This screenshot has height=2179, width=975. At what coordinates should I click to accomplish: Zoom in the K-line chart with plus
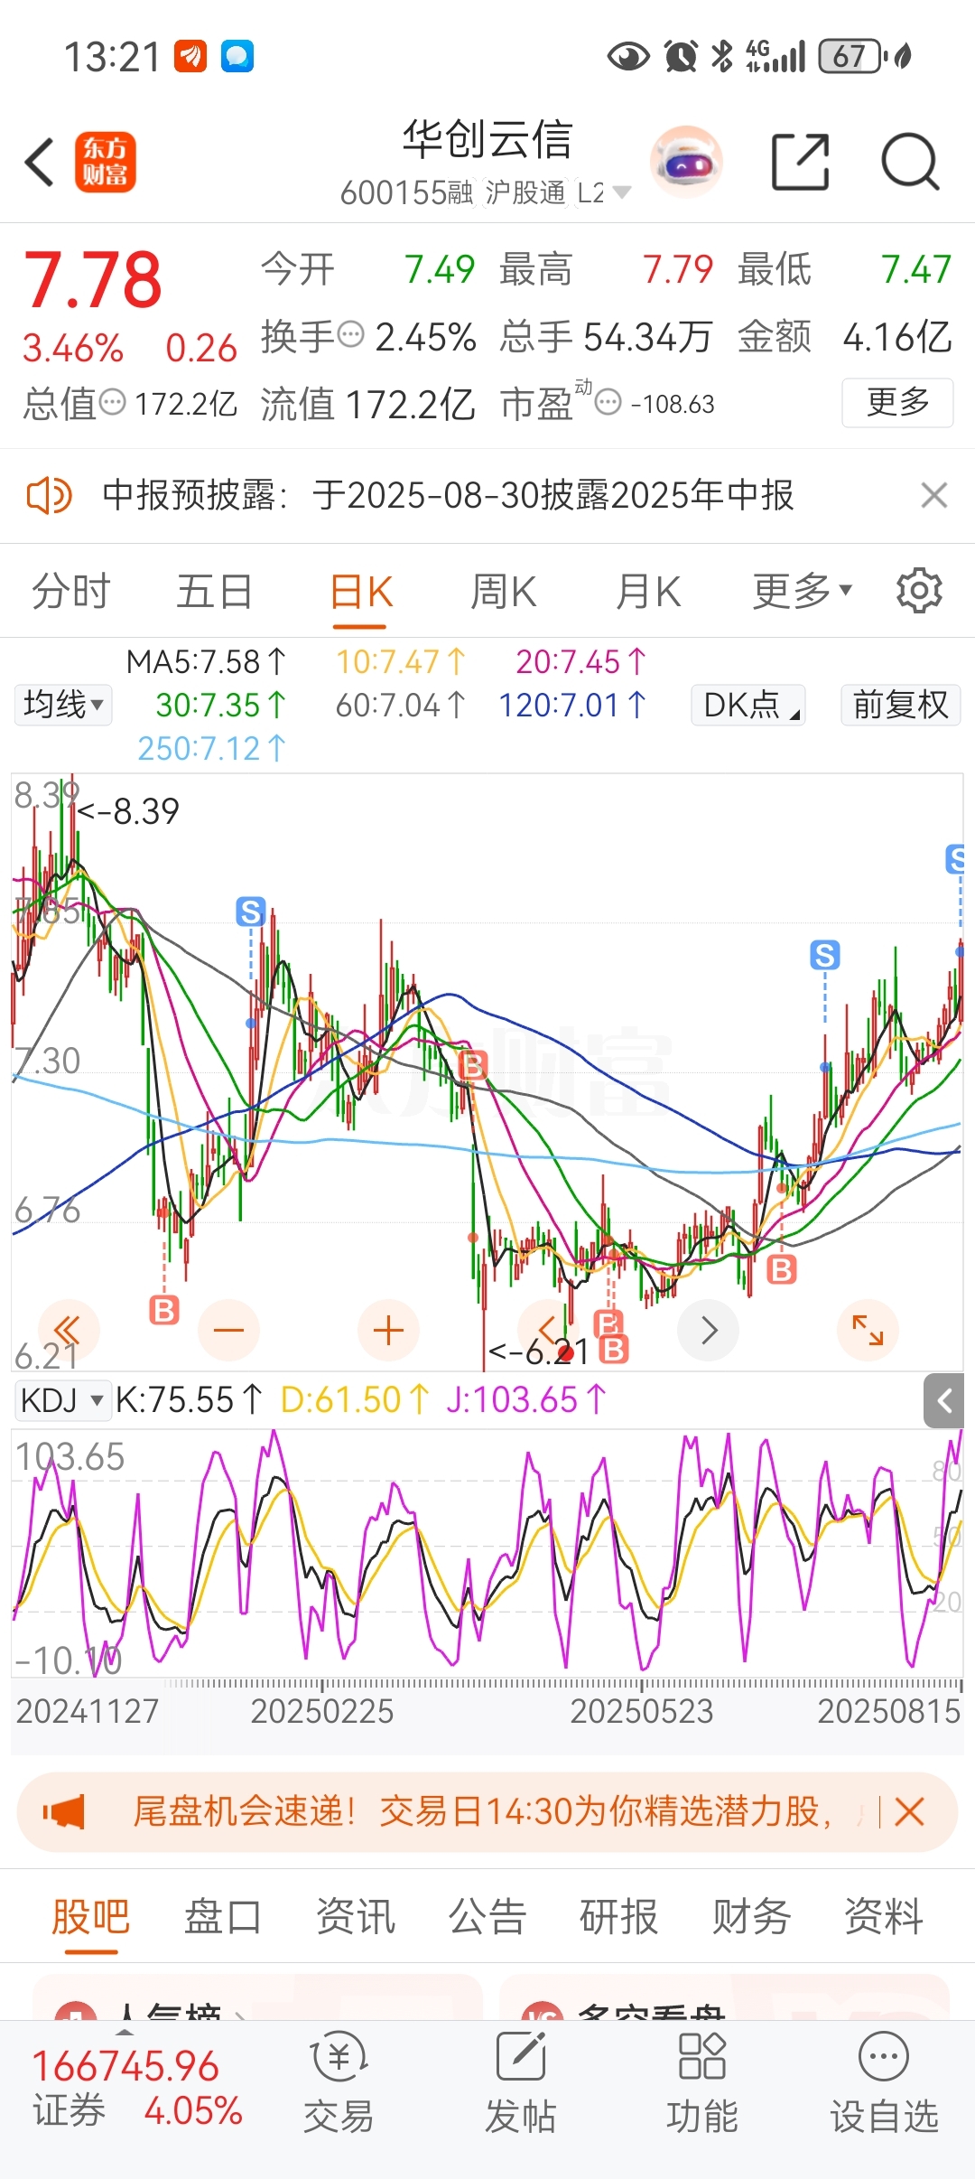[388, 1330]
